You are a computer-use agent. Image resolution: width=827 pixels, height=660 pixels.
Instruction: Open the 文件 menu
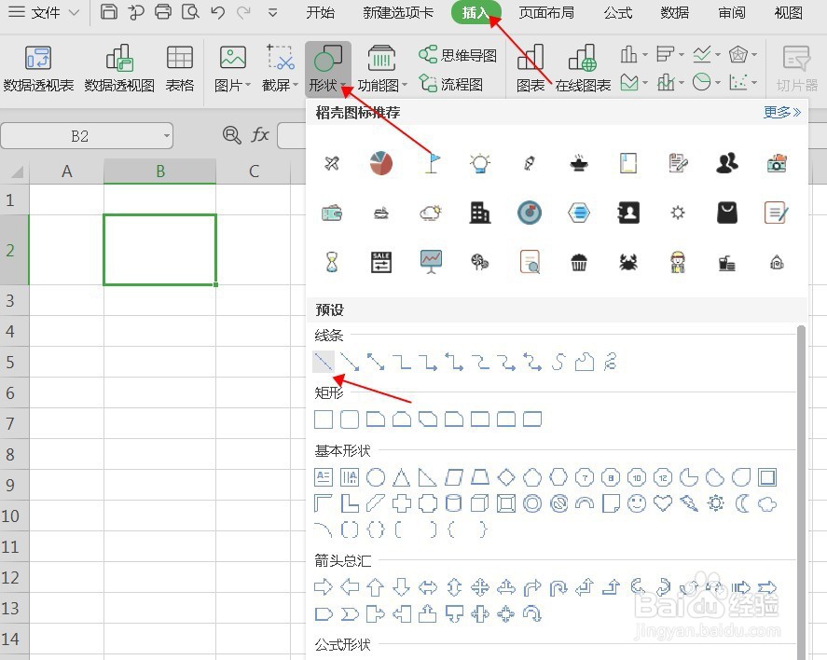point(45,13)
